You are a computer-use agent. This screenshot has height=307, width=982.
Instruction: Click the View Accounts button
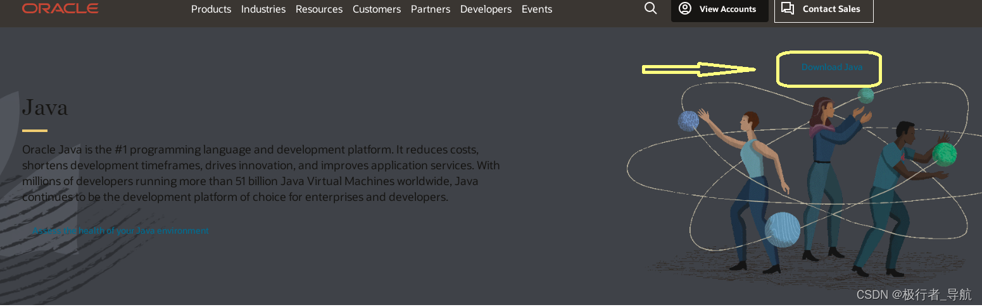[x=720, y=9]
